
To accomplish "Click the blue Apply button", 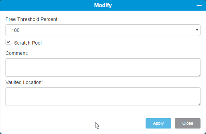I will tap(158, 123).
